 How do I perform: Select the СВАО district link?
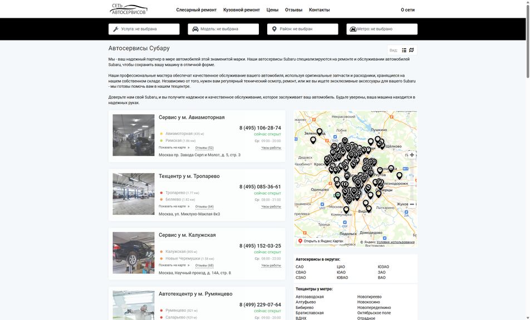coord(301,272)
